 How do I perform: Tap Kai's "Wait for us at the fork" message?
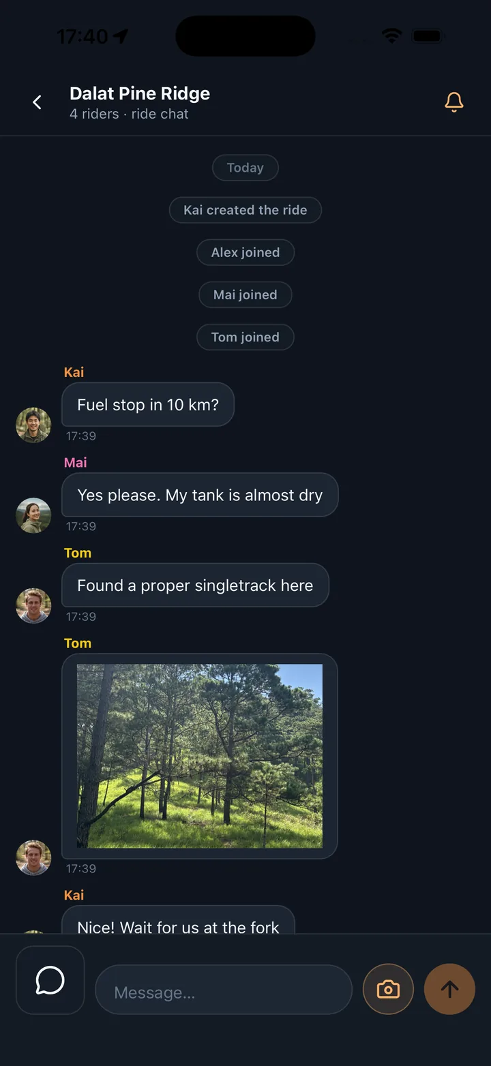click(x=178, y=920)
